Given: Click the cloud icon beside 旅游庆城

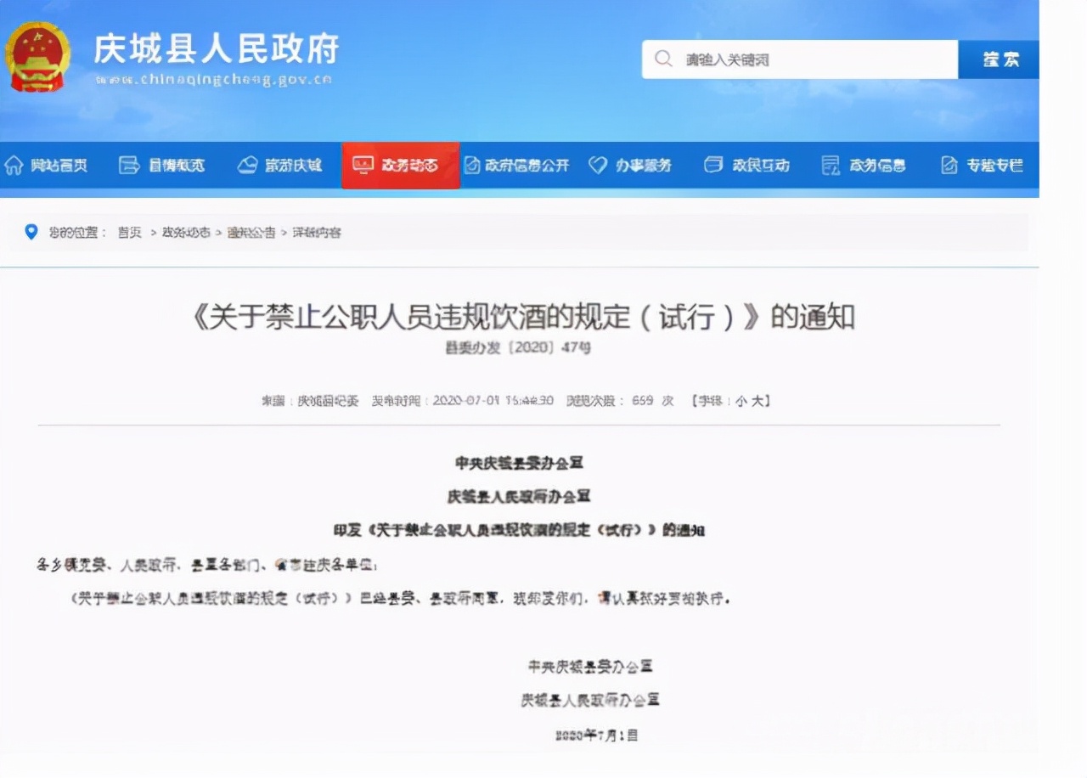Looking at the screenshot, I should pyautogui.click(x=246, y=166).
